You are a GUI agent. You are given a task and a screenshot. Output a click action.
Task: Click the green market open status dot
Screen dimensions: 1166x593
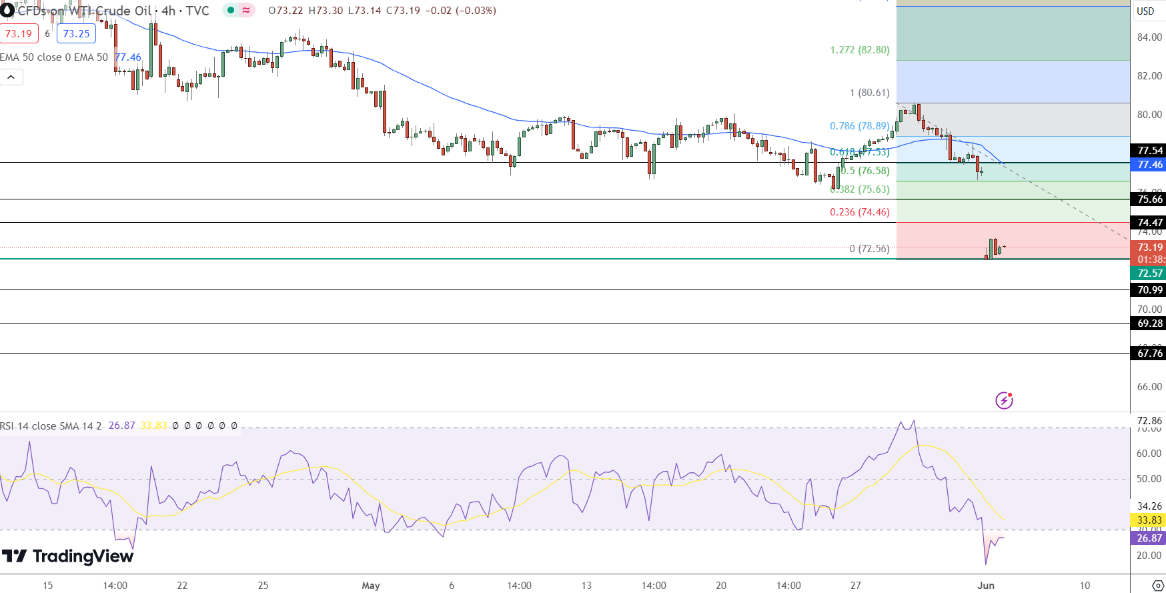pyautogui.click(x=231, y=10)
